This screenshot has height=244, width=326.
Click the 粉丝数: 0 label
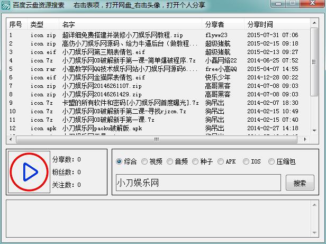coord(67,172)
